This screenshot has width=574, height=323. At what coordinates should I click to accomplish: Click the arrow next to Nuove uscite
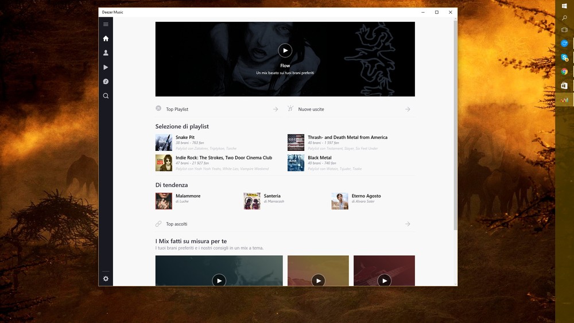[408, 110]
